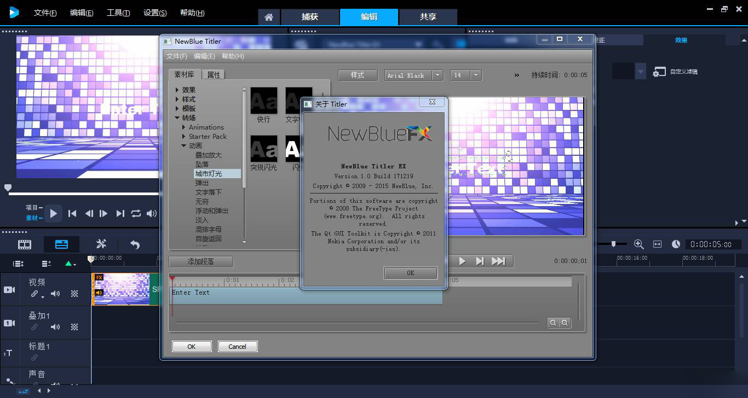Jump to end in main preview
This screenshot has height=398, width=748.
pos(120,214)
